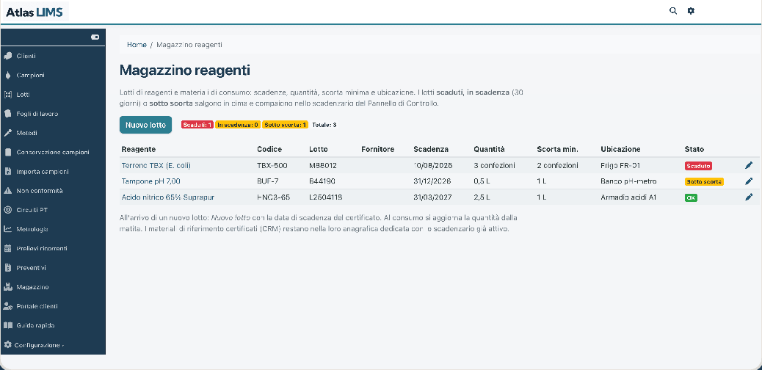The image size is (762, 370).
Task: Click the Portale clienti icon
Action: [x=8, y=306]
